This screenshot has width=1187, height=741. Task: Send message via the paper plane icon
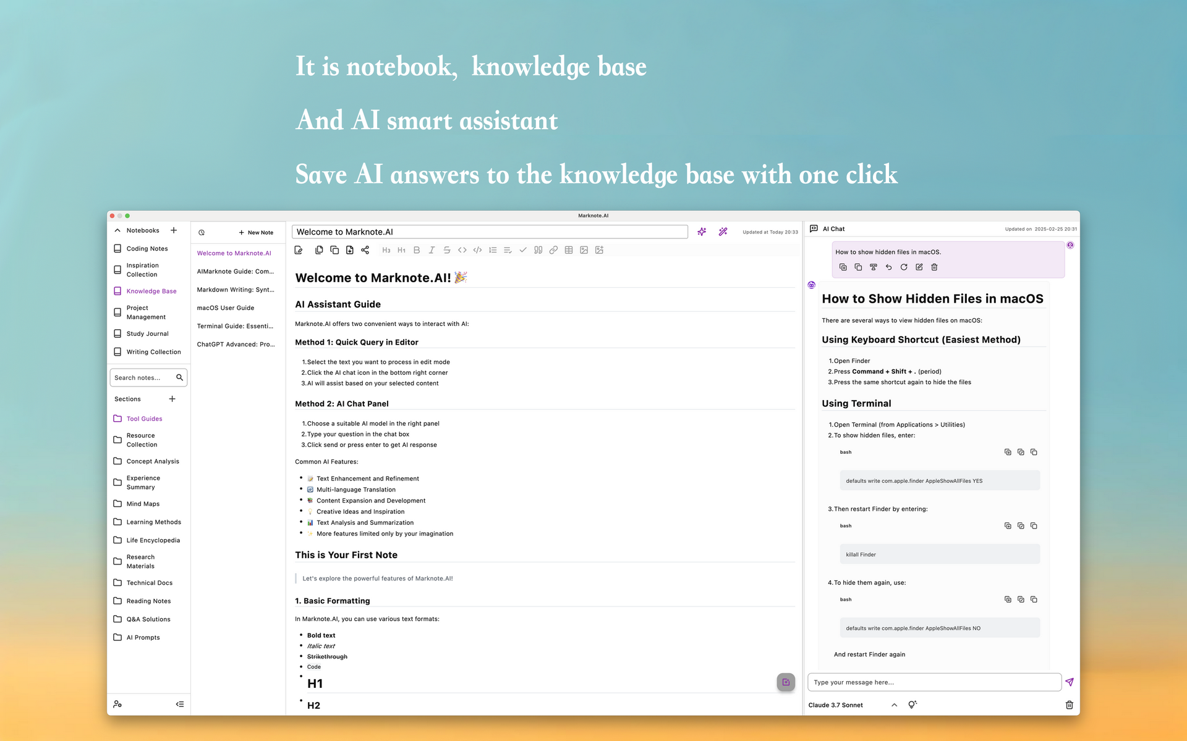click(x=1070, y=682)
